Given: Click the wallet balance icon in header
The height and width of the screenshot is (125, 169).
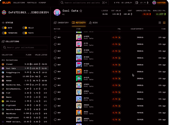Looking at the screenshot, I should (137, 3).
